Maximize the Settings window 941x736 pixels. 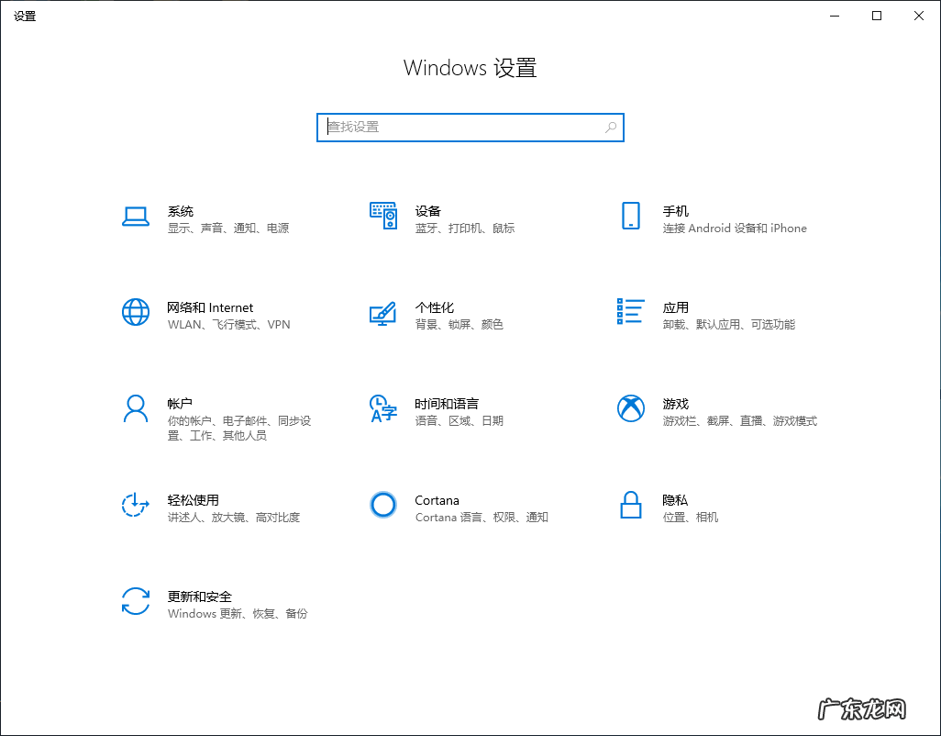[x=876, y=16]
